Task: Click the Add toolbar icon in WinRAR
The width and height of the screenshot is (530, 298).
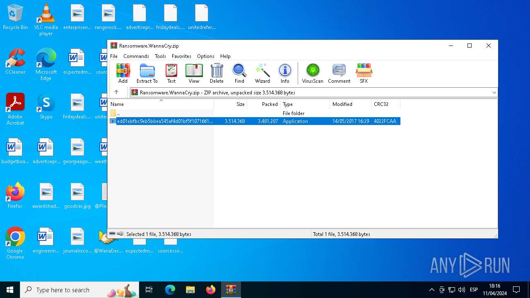Action: coord(123,73)
